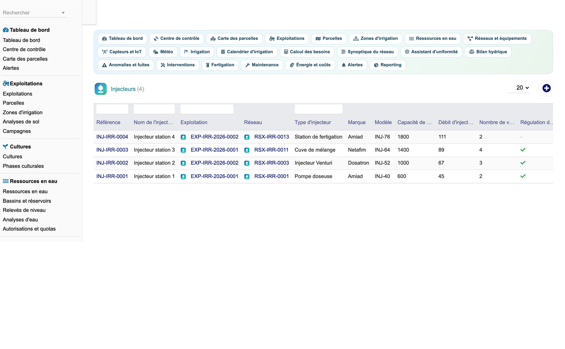Click network icon beside RSX-IRR-0001
565x349 pixels.
coord(247,177)
